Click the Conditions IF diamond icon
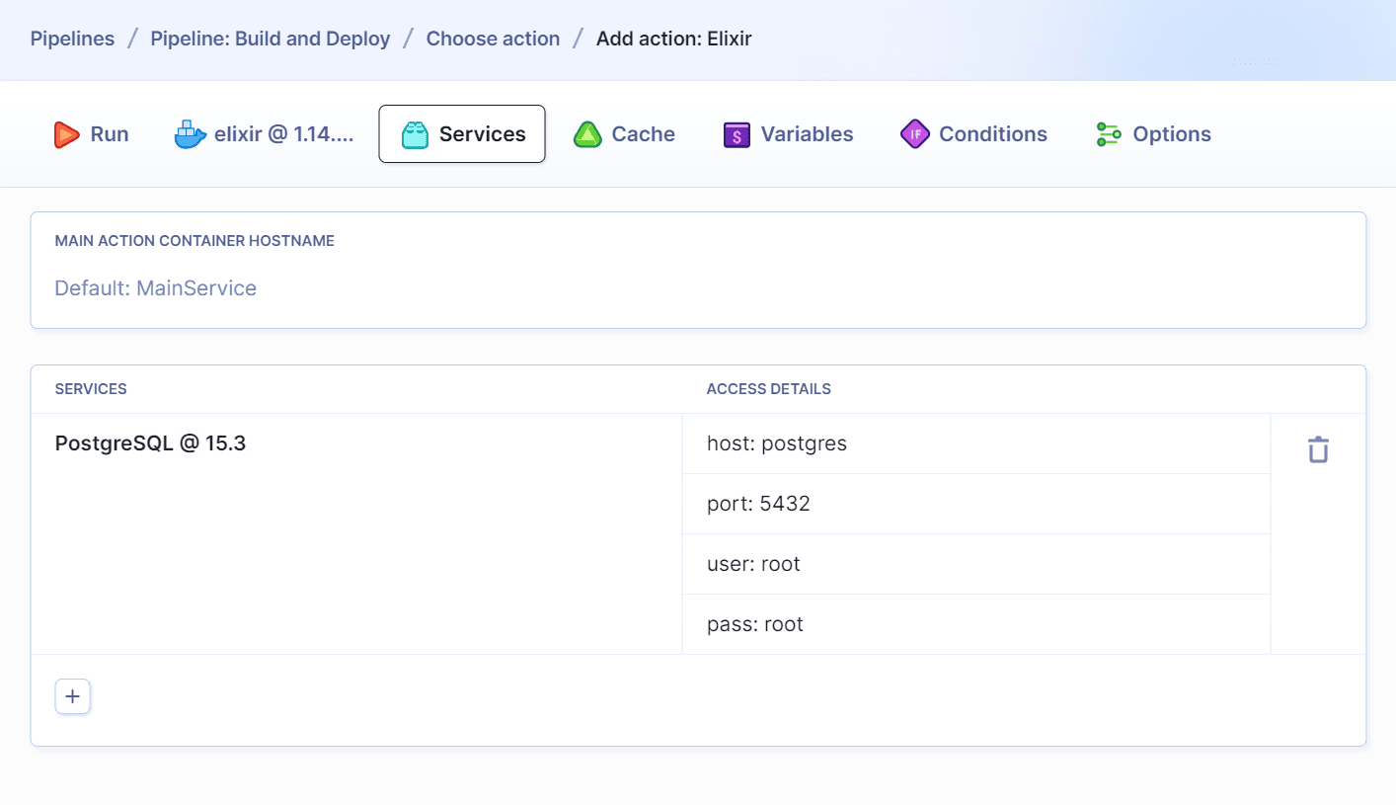The image size is (1396, 805). pos(914,133)
